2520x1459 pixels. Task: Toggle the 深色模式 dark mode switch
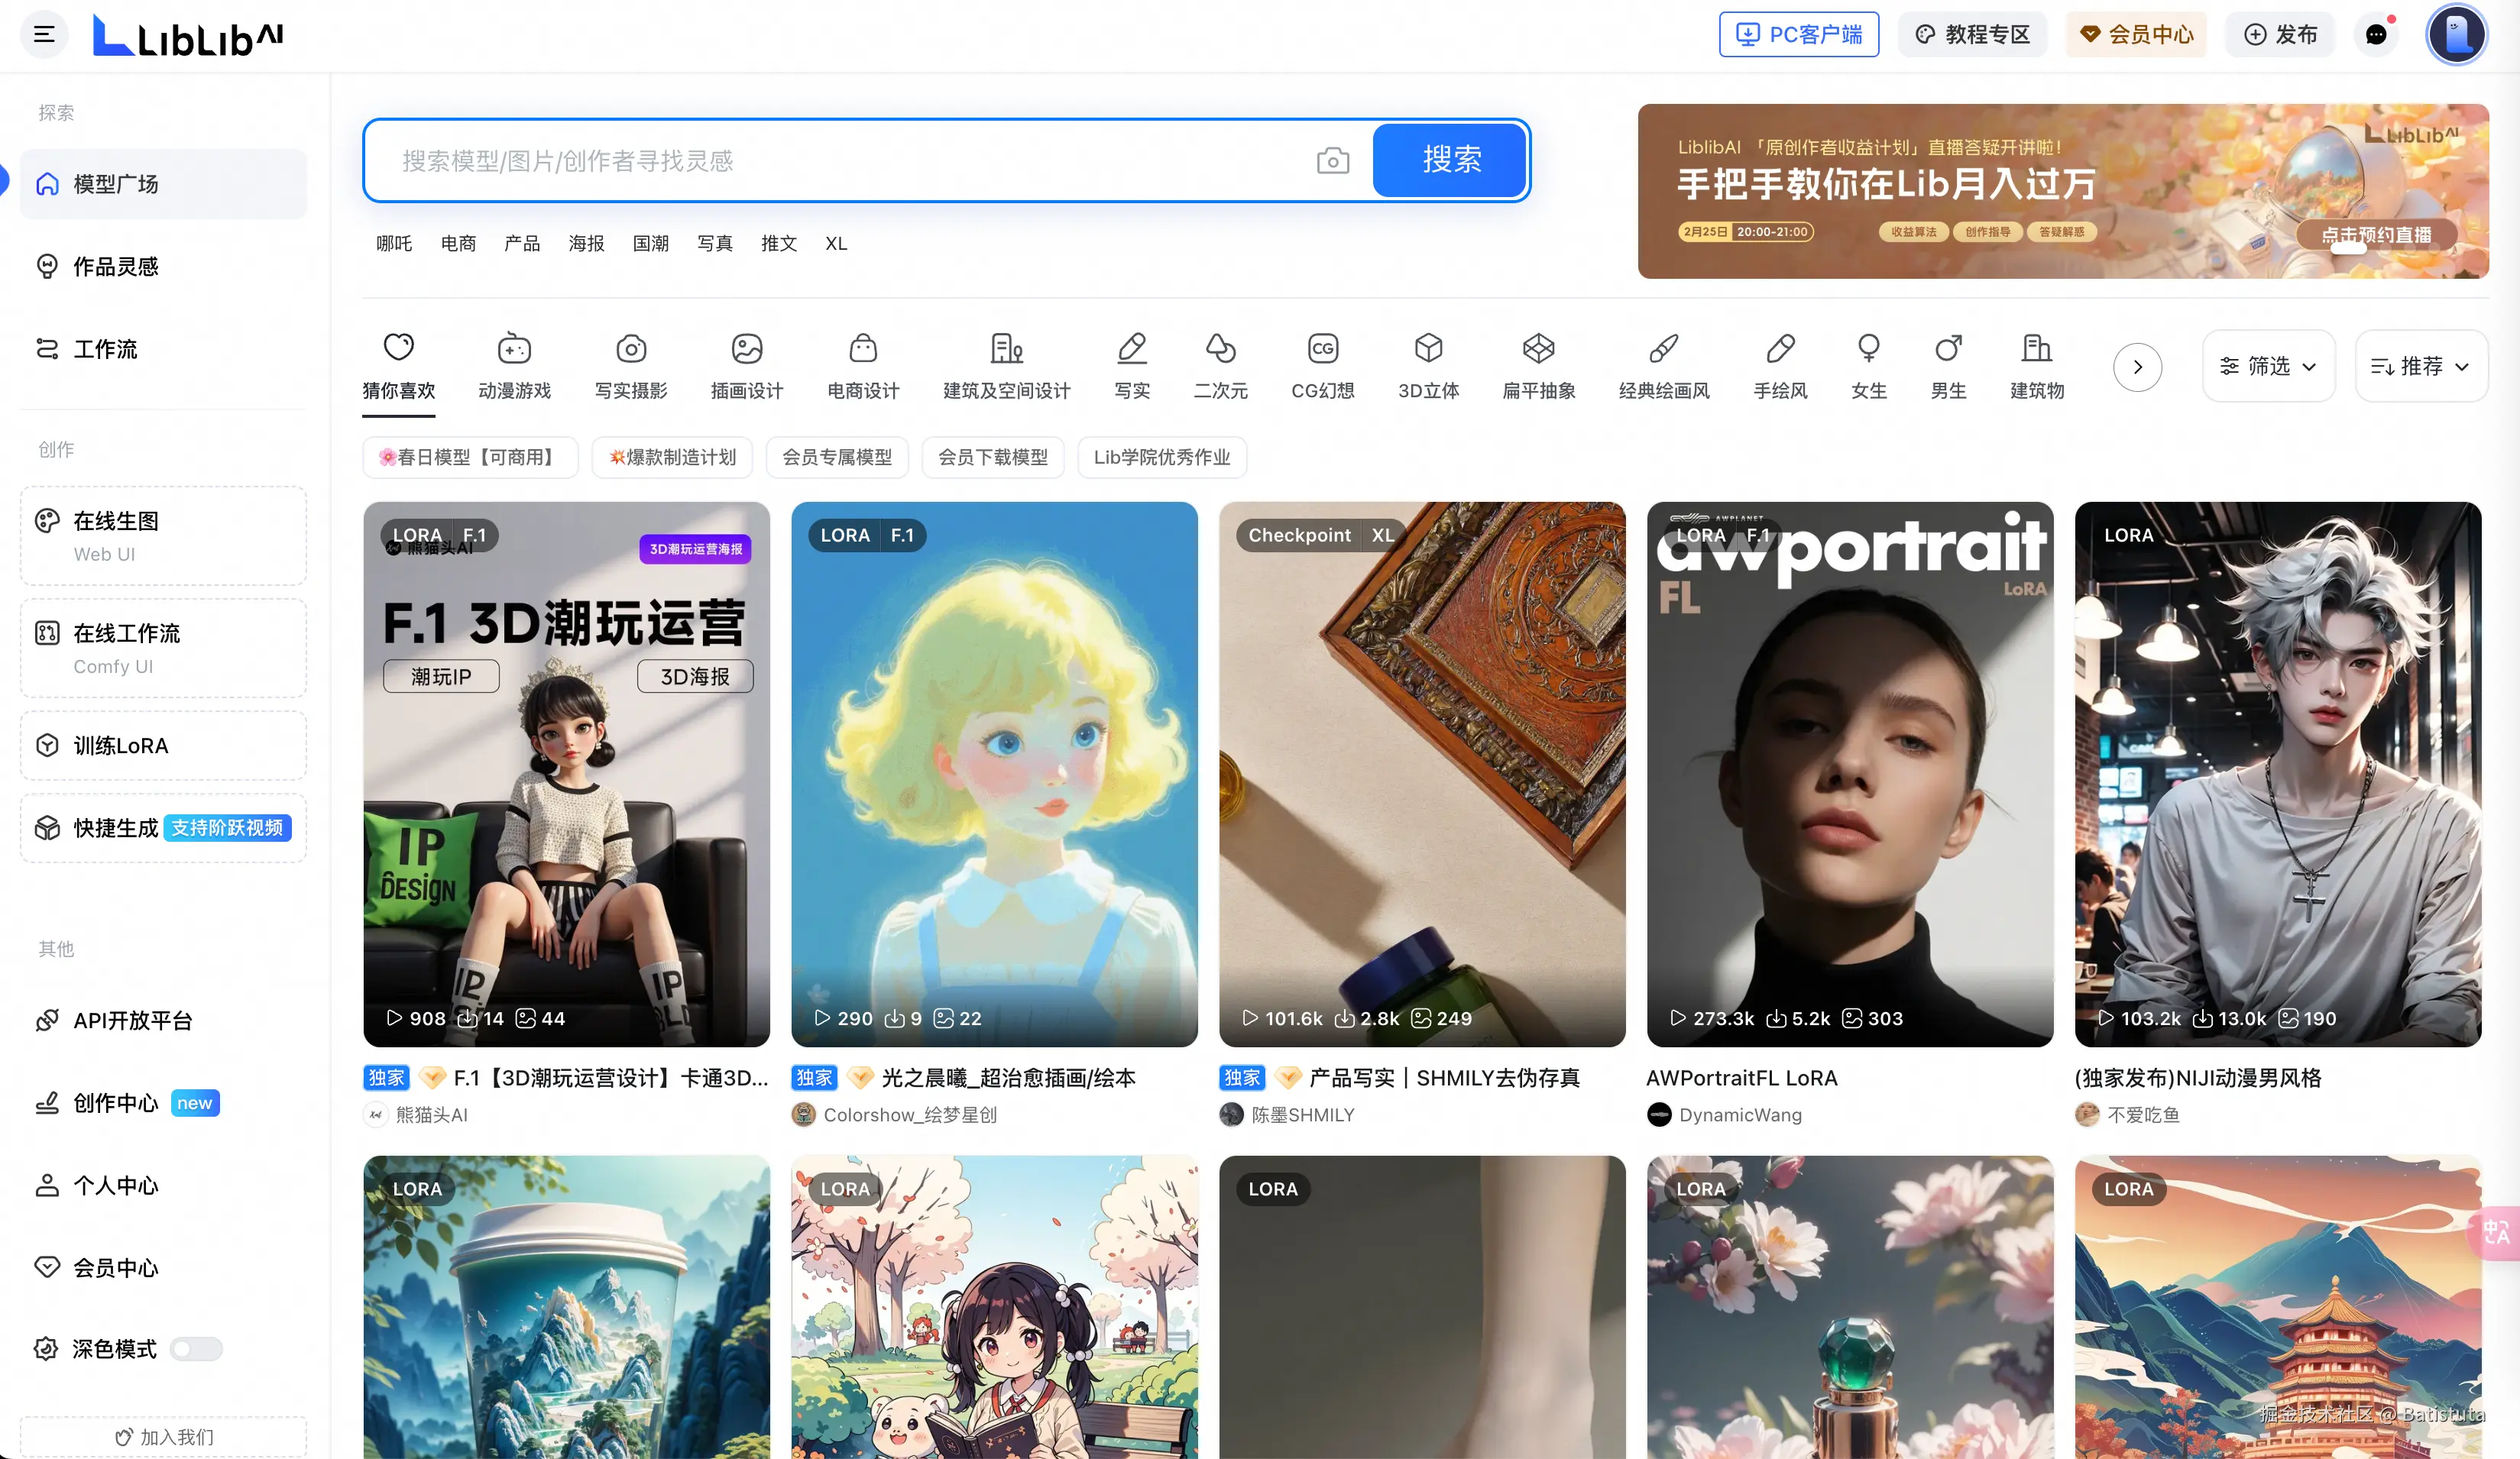click(196, 1349)
